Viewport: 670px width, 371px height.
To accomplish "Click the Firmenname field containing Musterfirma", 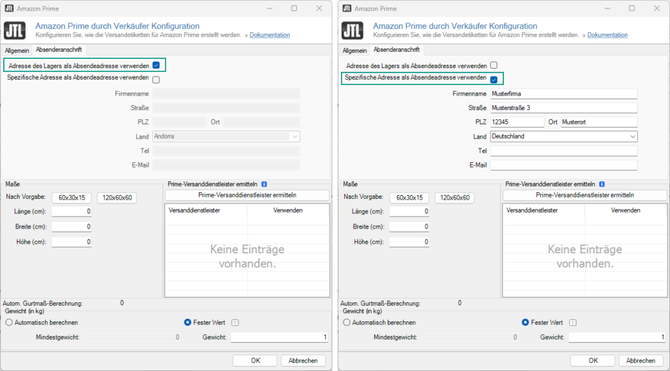I will (x=563, y=94).
